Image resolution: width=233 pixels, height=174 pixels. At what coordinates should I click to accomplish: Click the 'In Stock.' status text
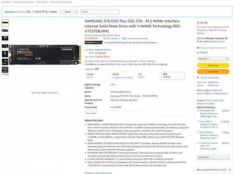pyautogui.click(x=202, y=52)
